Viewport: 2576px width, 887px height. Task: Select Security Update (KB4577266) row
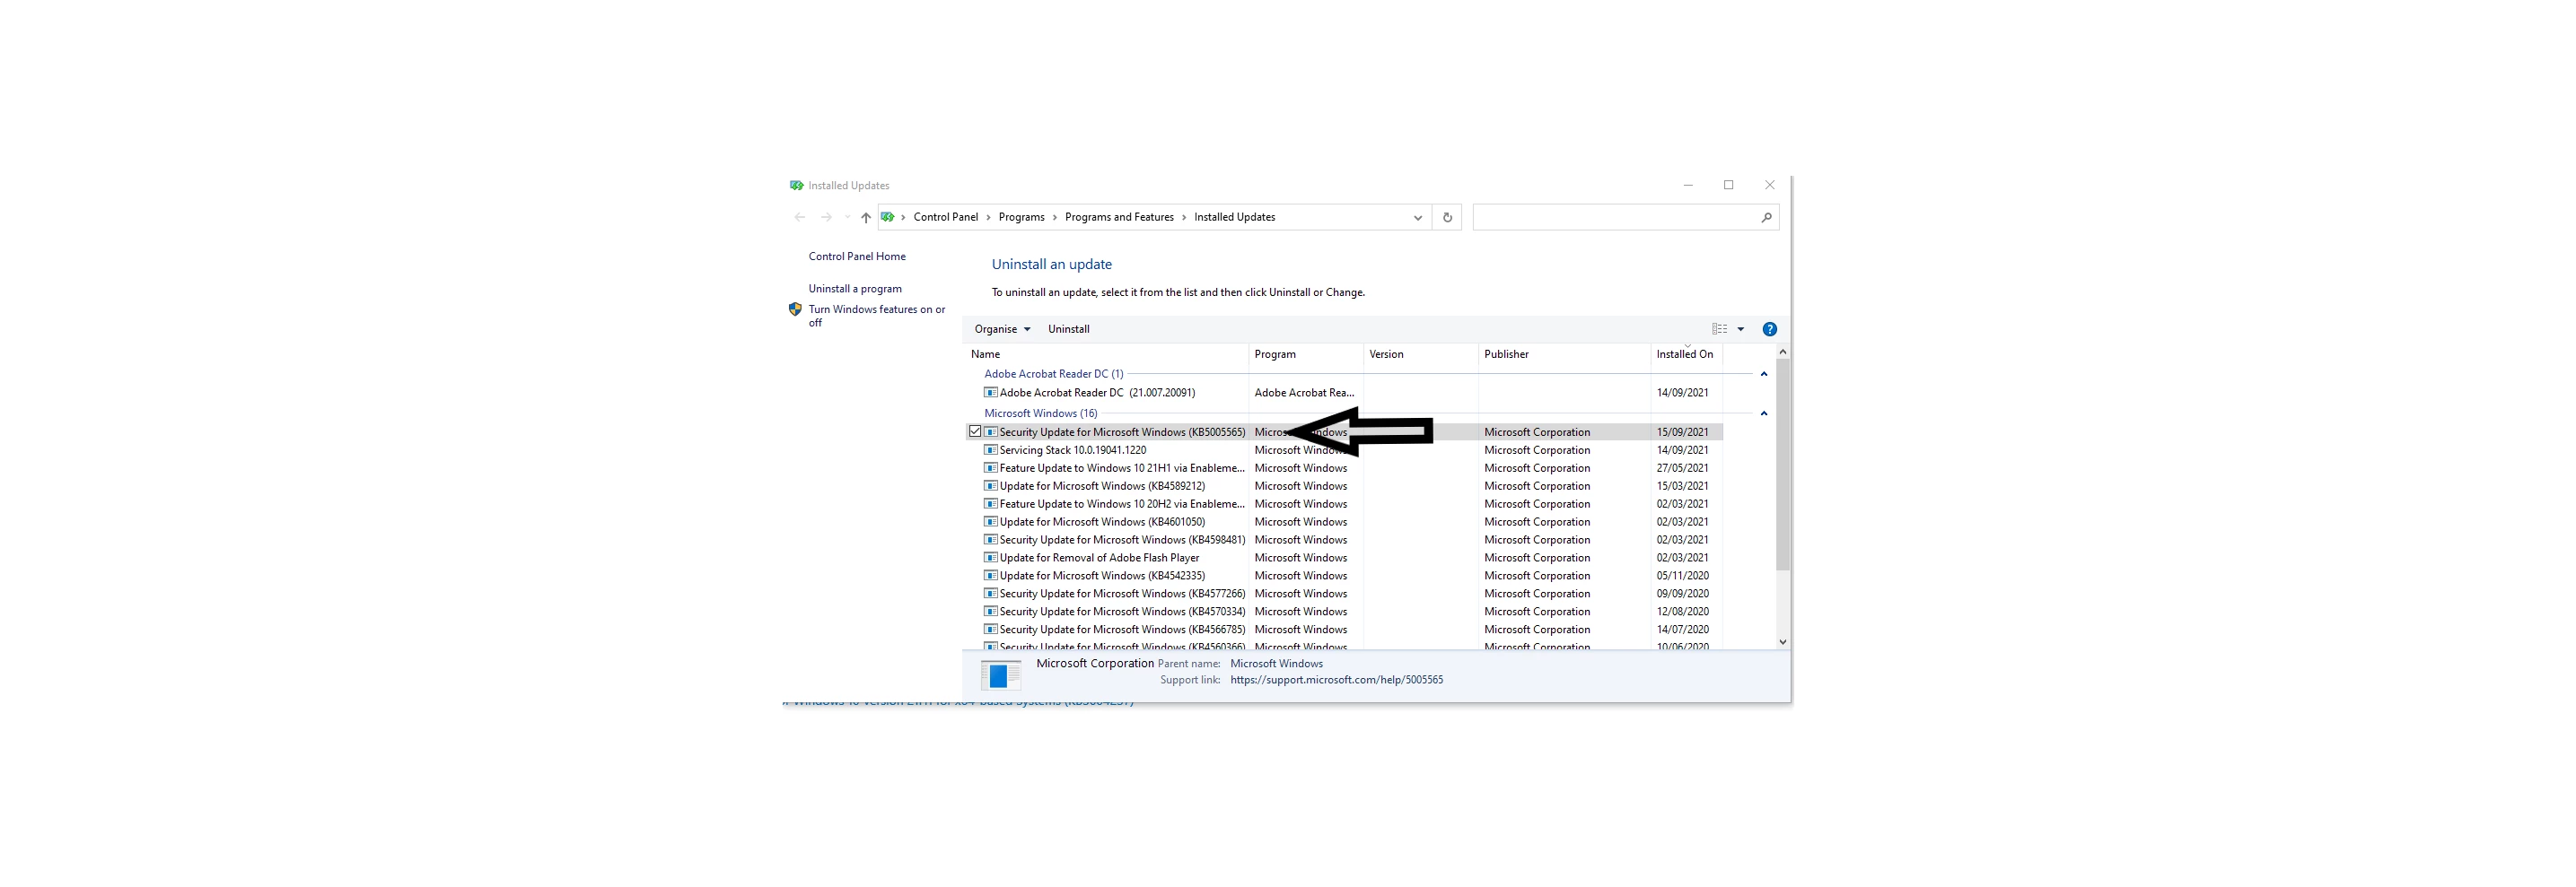1344,595
